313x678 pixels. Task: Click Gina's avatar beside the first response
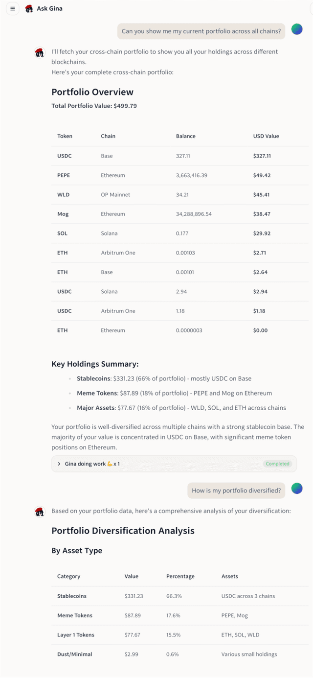[x=40, y=52]
